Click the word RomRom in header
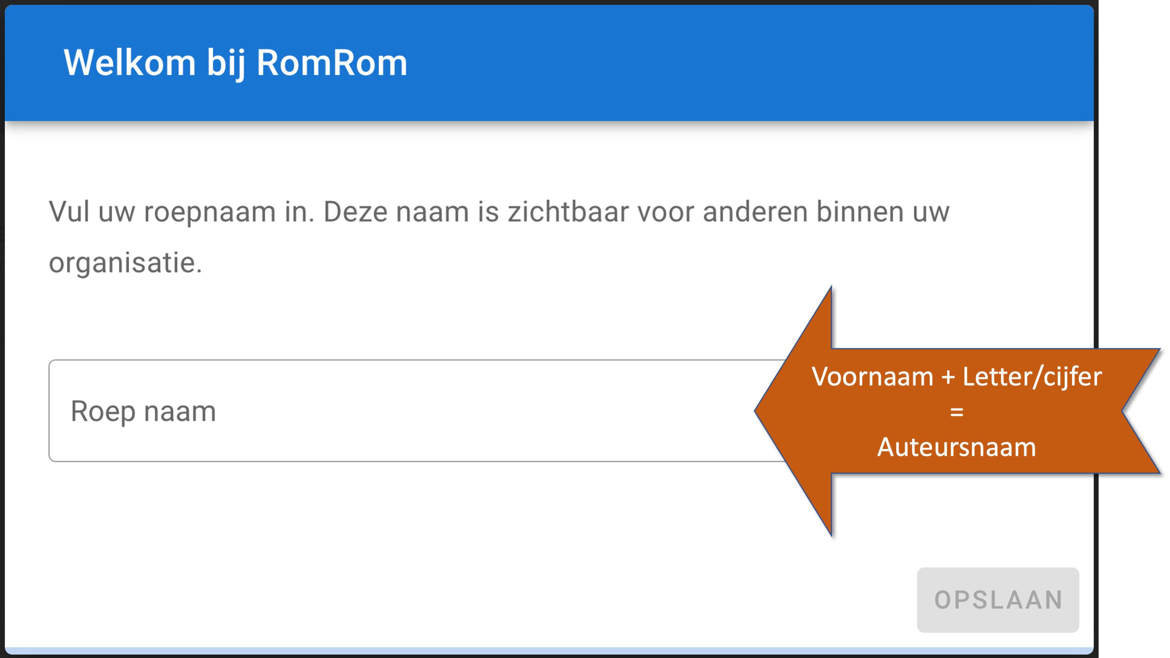Viewport: 1170px width, 658px height. [332, 63]
